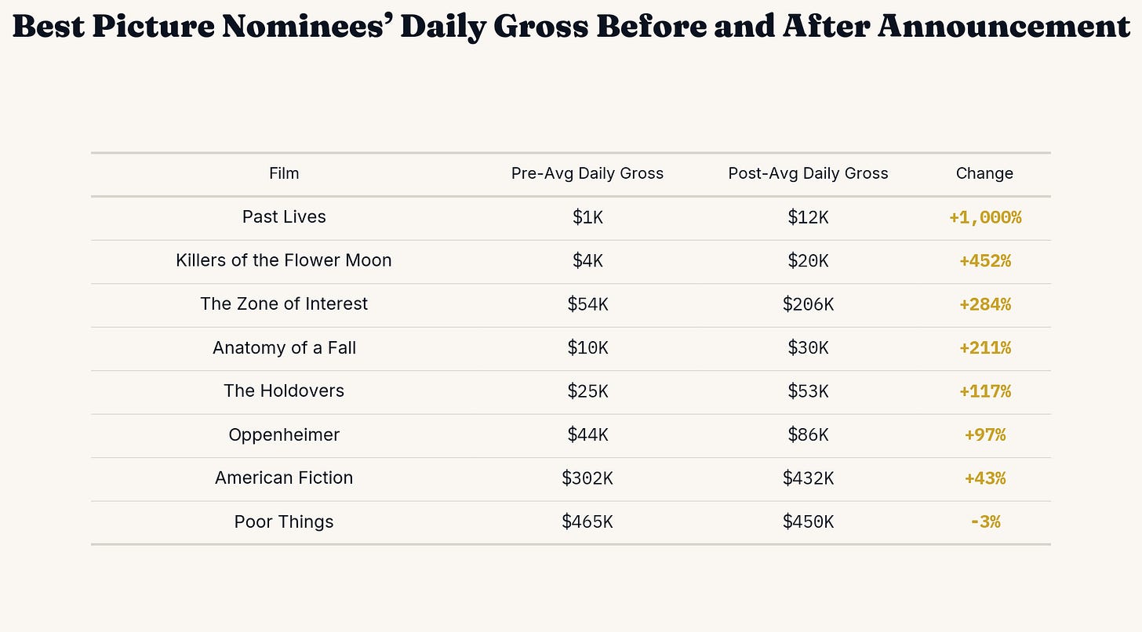This screenshot has height=632, width=1142.
Task: Click the Change column header
Action: tap(984, 173)
